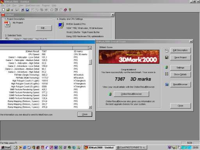
Task: Click the 3DMark2000 banner image
Action: coord(129,57)
